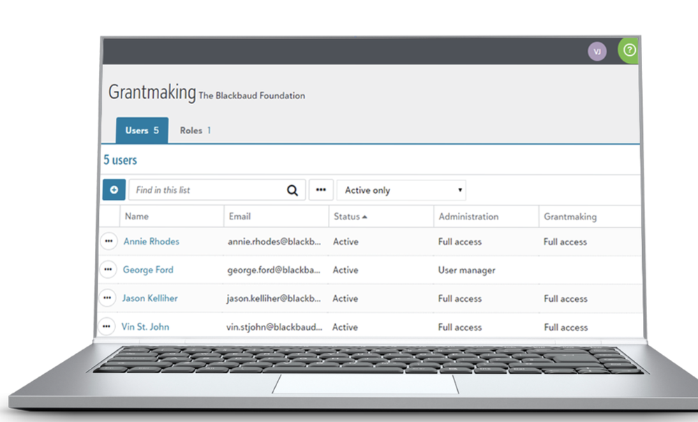Open Vin St. John row actions menu
Image resolution: width=698 pixels, height=422 pixels.
point(106,327)
